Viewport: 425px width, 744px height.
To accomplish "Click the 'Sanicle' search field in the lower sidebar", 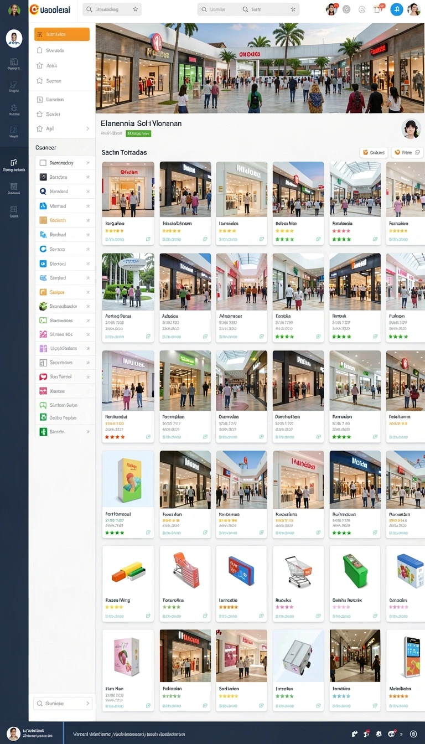I will 63,704.
